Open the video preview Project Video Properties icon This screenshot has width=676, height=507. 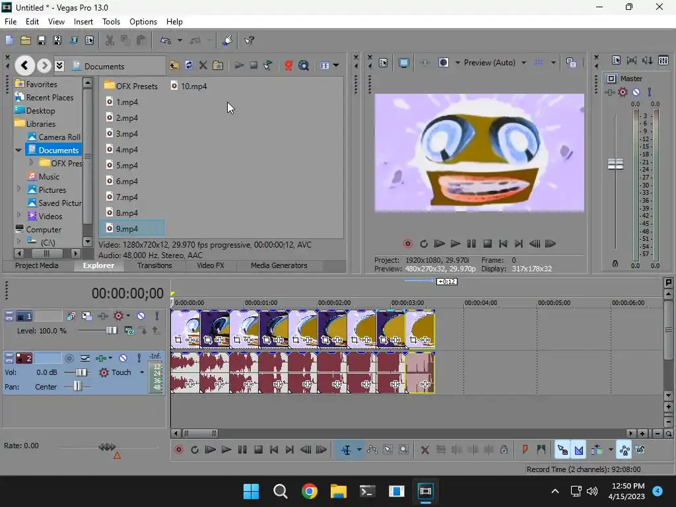(x=384, y=63)
